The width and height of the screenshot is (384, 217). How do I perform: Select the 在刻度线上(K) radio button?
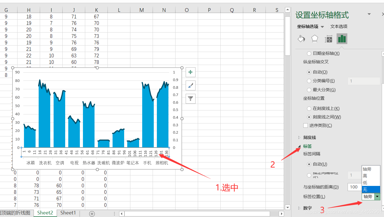(x=309, y=108)
